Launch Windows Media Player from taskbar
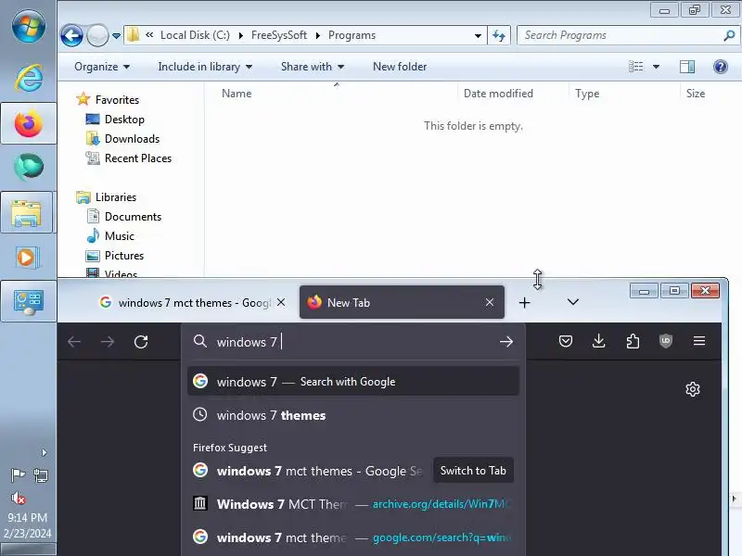Viewport: 742px width, 556px height. [x=28, y=258]
